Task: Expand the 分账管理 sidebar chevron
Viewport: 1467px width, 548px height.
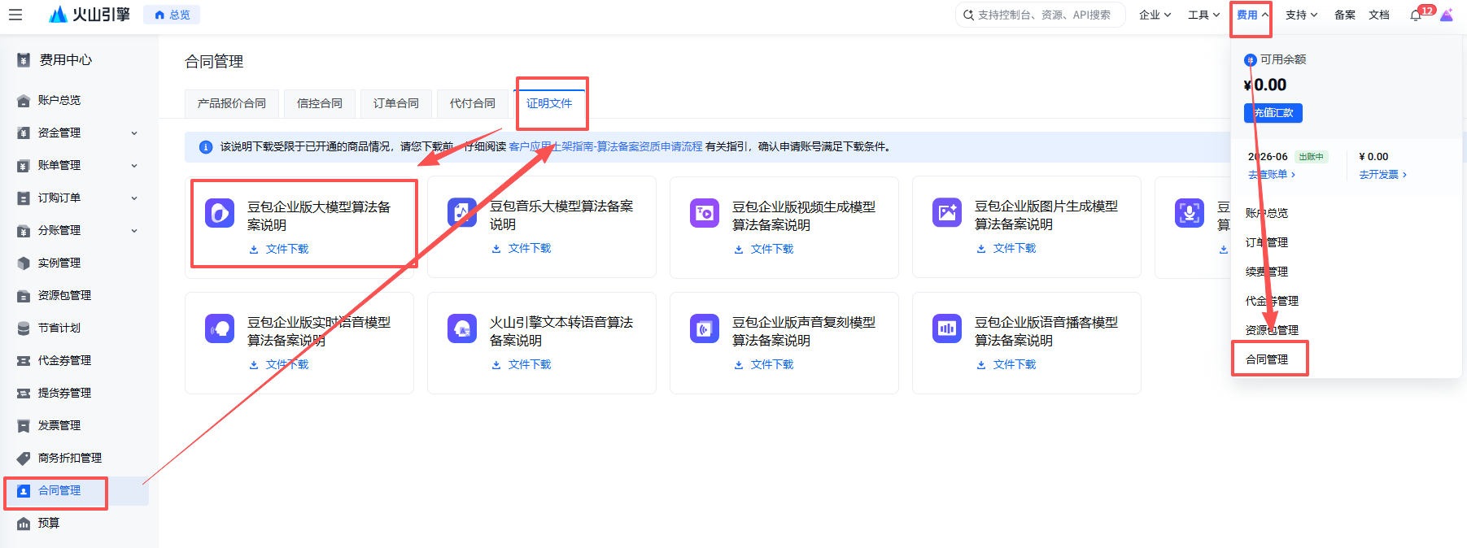Action: (134, 230)
